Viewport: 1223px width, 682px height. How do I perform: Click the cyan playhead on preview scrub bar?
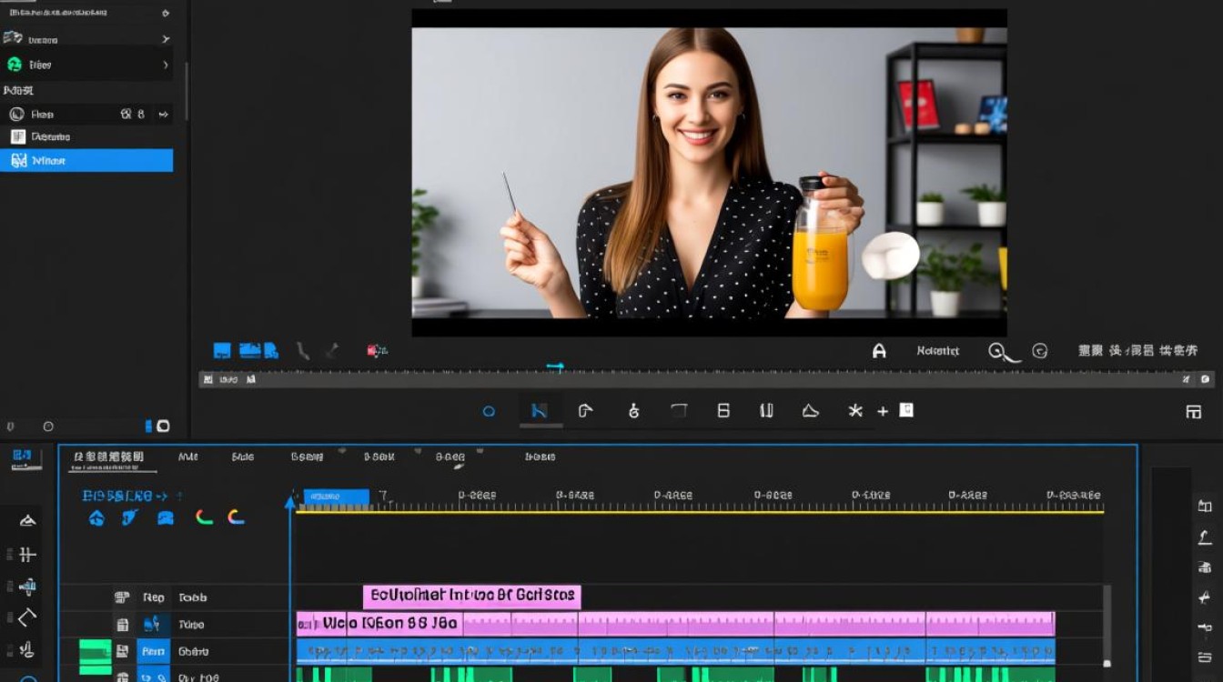point(555,366)
